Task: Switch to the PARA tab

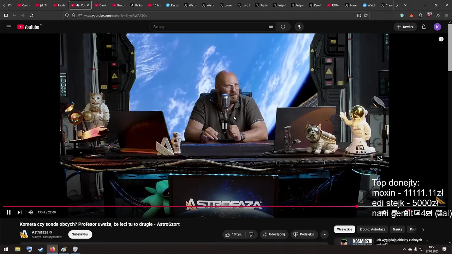Action: pyautogui.click(x=333, y=5)
